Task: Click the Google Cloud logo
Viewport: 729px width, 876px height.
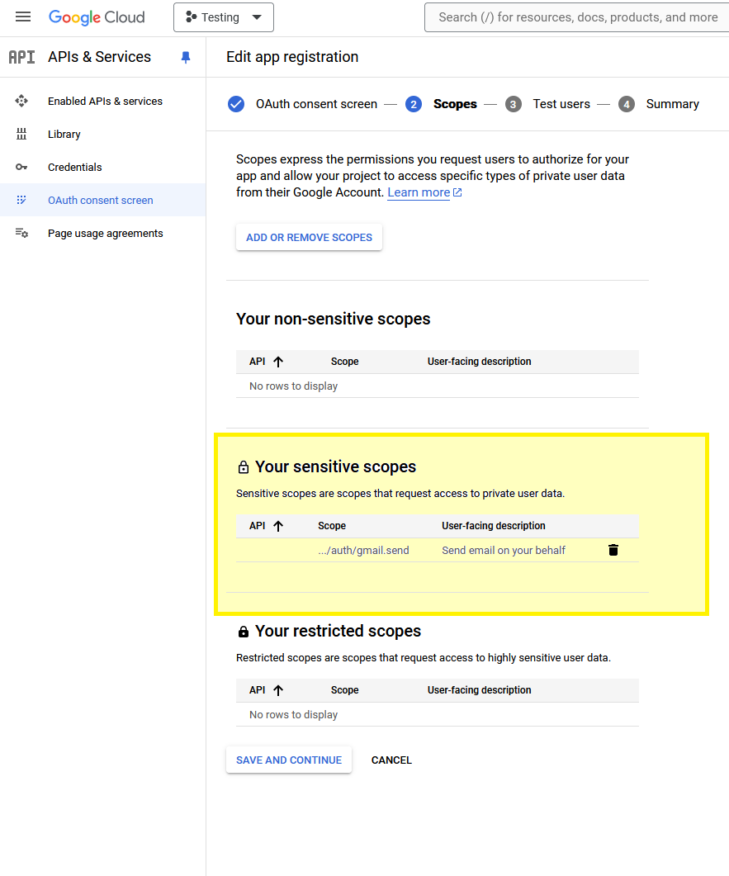Action: point(97,17)
